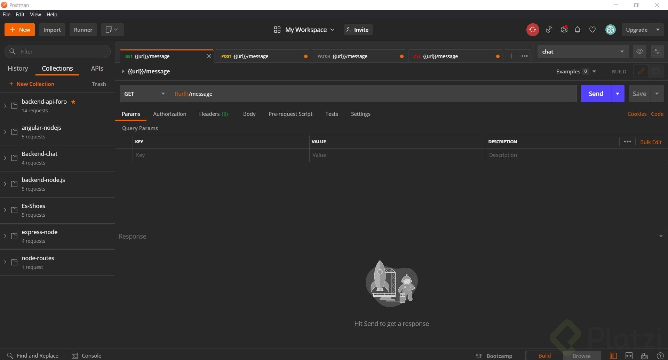Open the Console from status bar
This screenshot has width=668, height=360.
86,355
